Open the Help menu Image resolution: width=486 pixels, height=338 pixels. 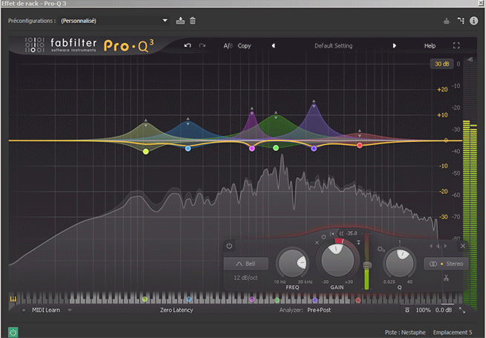click(430, 46)
